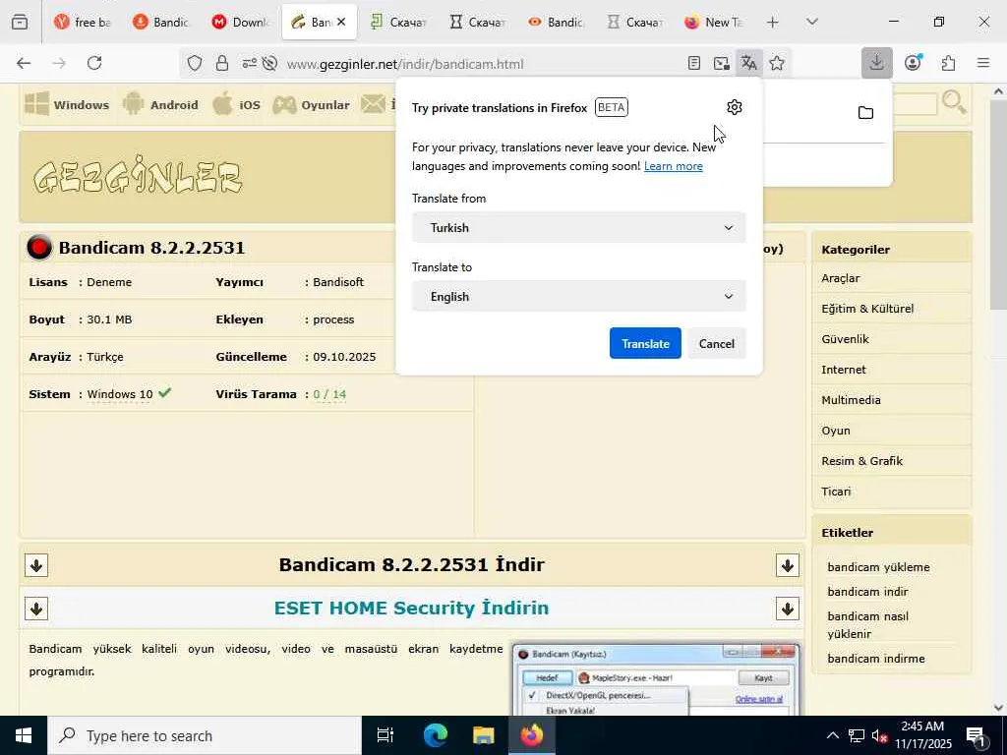Open Araçlar category
Viewport: 1007px width, 755px height.
[x=841, y=278]
